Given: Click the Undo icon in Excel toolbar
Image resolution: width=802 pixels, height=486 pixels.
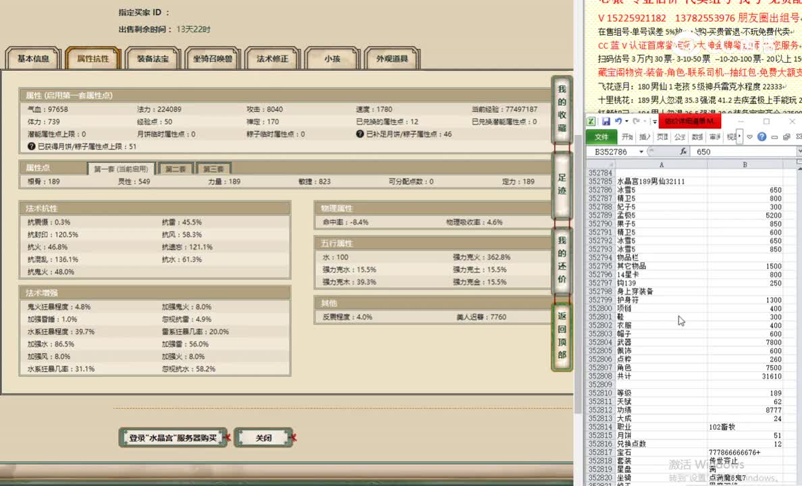Looking at the screenshot, I should point(618,122).
